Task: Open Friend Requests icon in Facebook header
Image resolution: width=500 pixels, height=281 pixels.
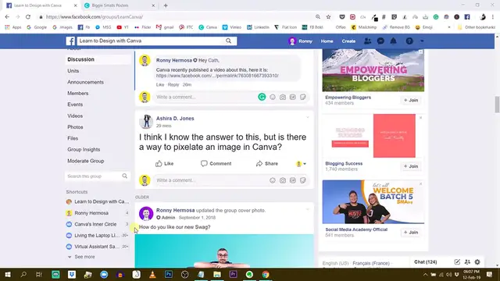Action: tap(367, 41)
